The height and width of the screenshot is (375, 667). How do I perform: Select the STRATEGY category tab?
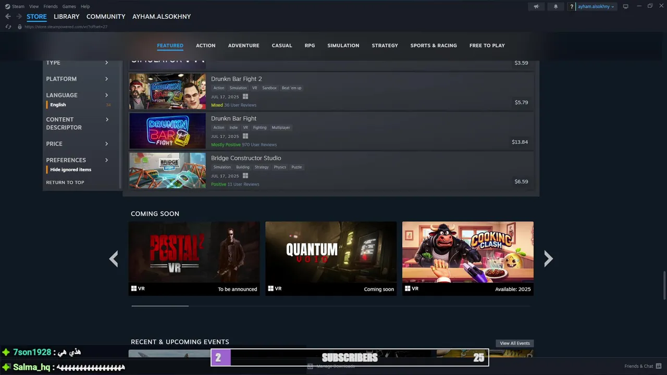(x=385, y=45)
